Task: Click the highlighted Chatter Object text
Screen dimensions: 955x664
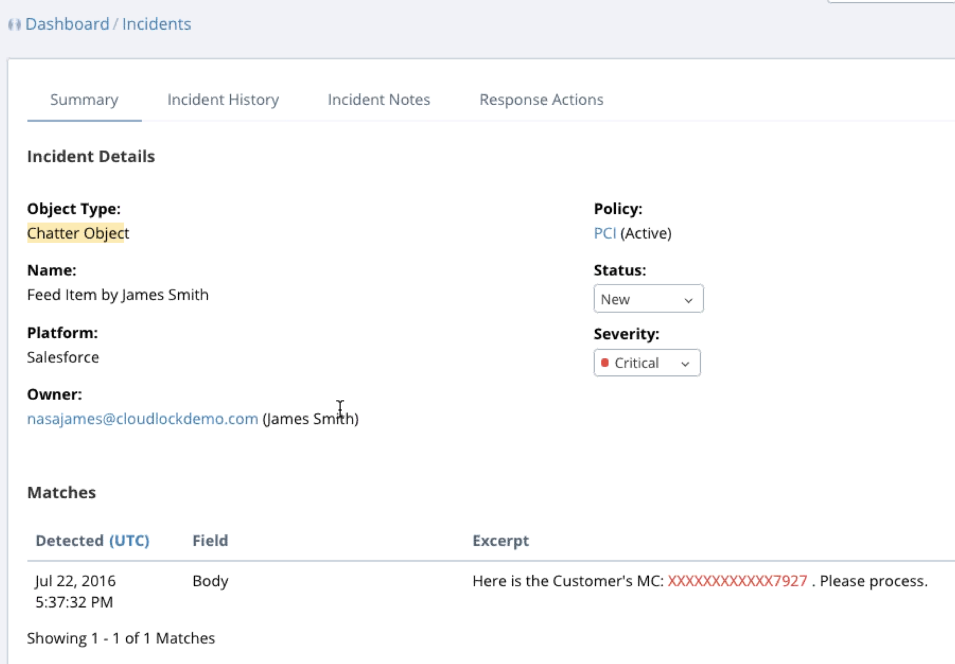Action: (78, 233)
